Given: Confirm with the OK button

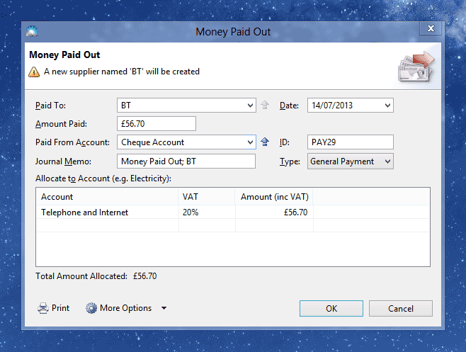Looking at the screenshot, I should tap(331, 309).
